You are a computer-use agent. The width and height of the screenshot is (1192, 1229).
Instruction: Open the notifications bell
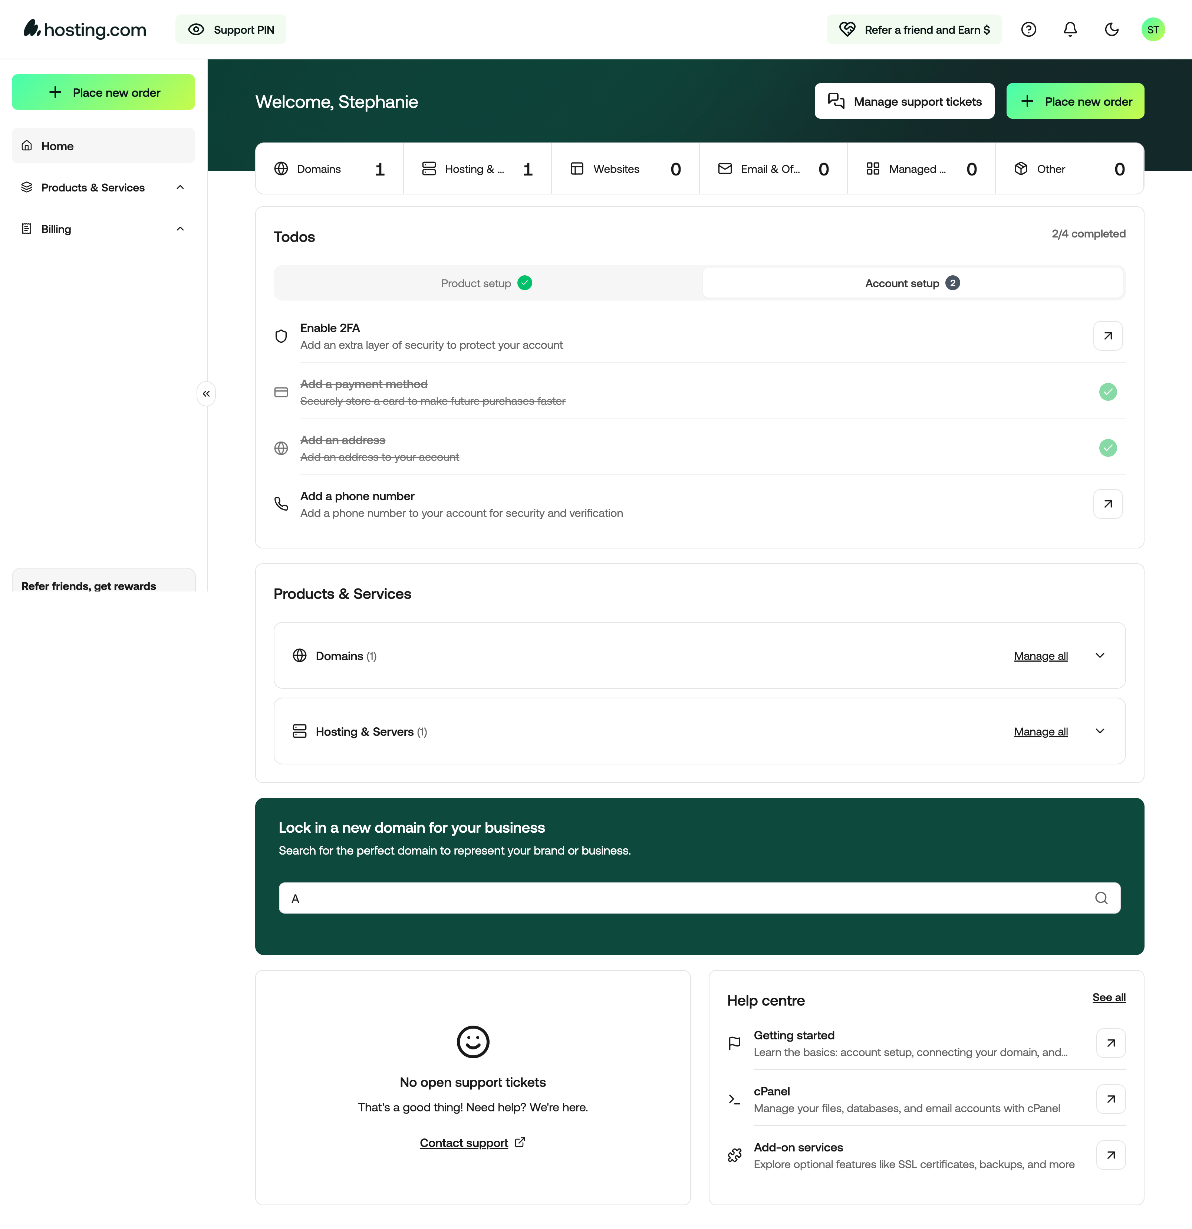[1070, 29]
